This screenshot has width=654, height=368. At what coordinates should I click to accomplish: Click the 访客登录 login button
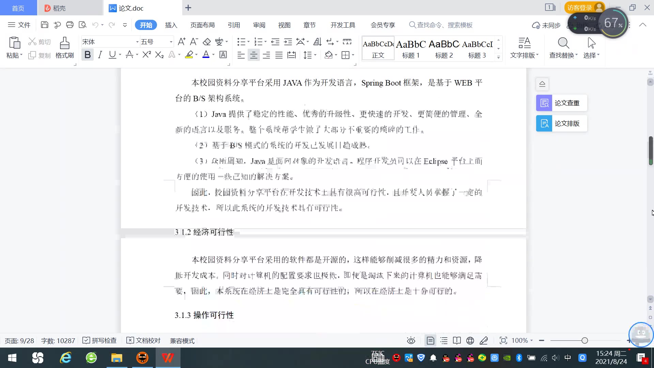tap(584, 7)
